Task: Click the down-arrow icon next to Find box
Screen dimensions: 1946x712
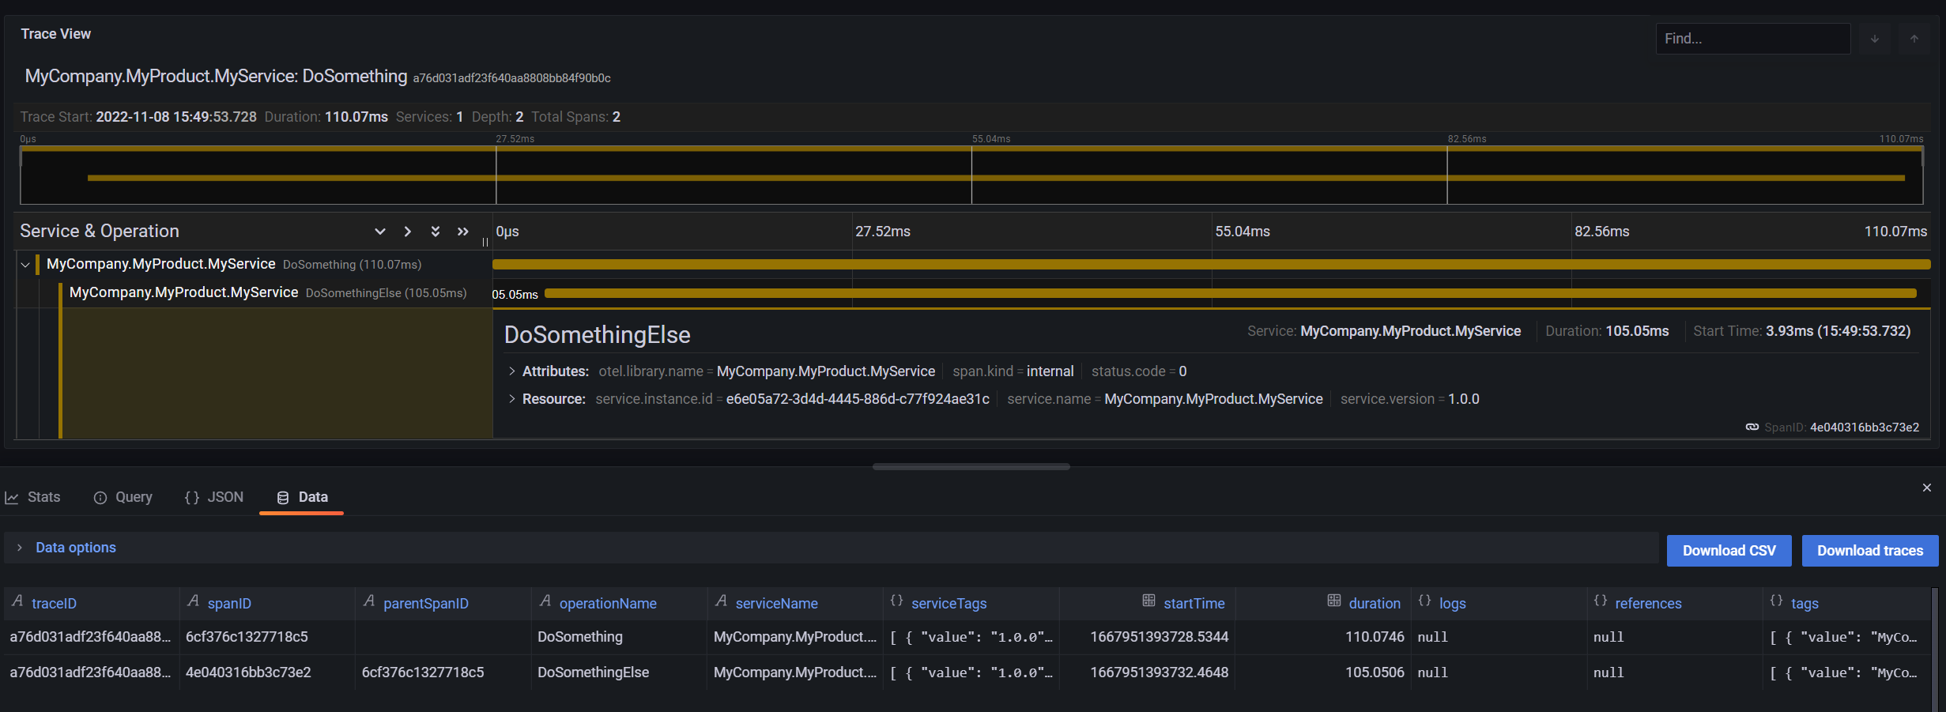Action: 1875,38
